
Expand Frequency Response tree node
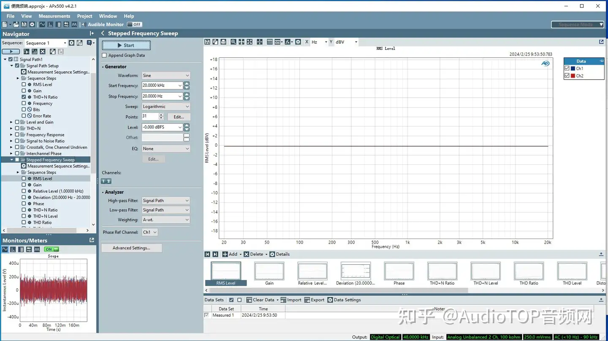click(x=11, y=135)
